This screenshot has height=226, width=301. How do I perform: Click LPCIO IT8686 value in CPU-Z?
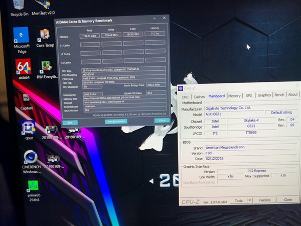click(251, 133)
